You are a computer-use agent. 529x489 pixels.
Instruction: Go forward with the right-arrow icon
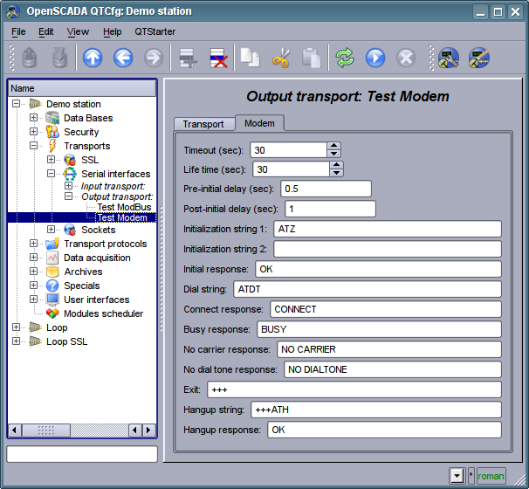153,58
